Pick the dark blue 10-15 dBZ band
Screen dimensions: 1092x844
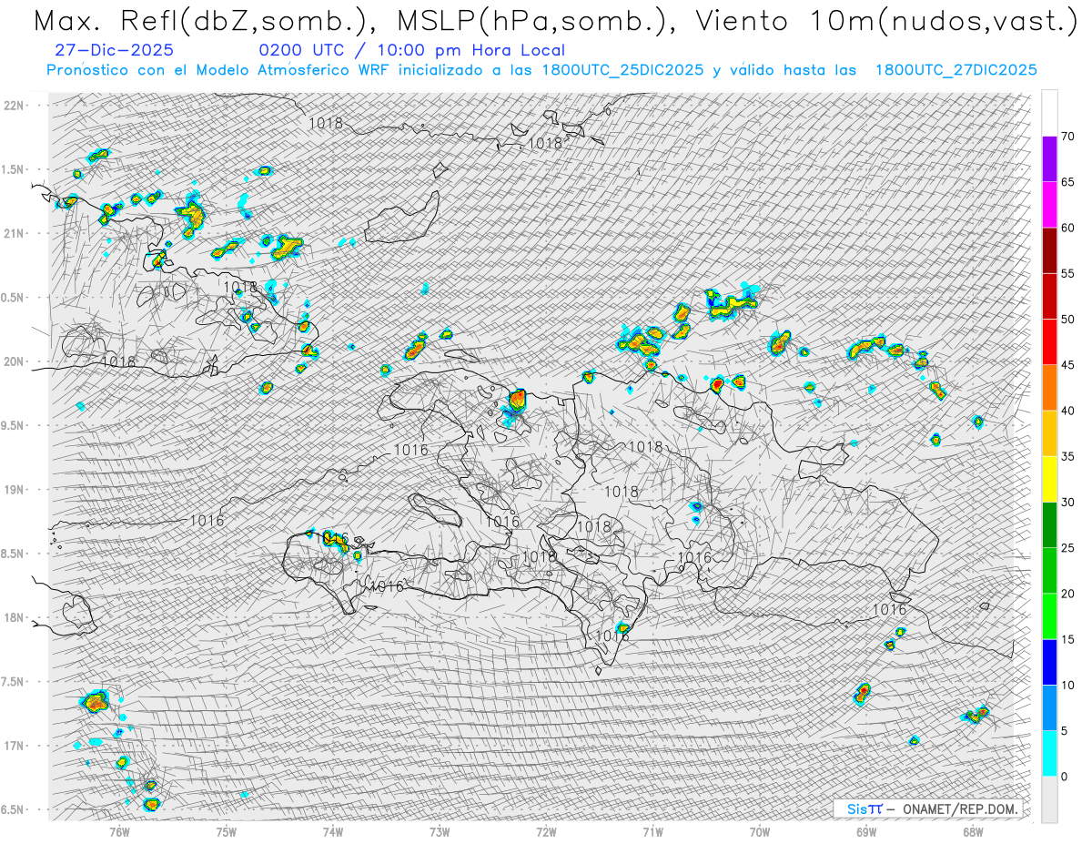1049,662
